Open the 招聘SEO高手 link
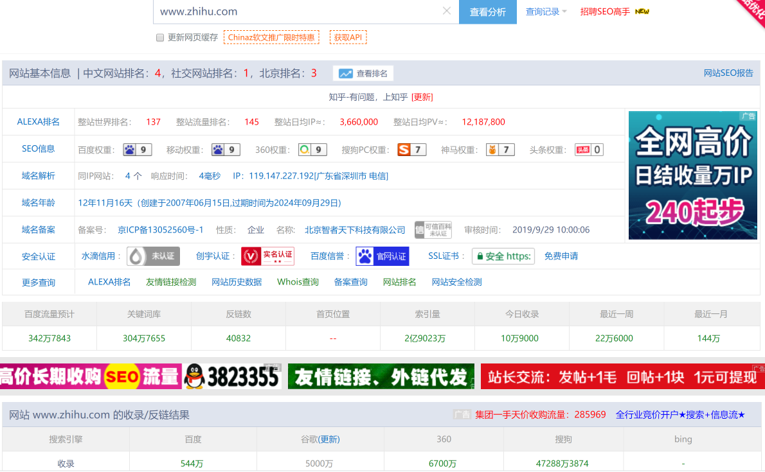Screen dimensions: 765x472 (605, 12)
